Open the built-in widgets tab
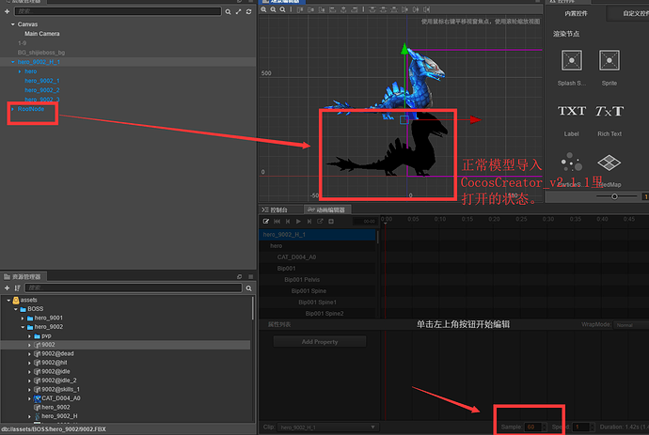649x435 pixels. (x=576, y=14)
